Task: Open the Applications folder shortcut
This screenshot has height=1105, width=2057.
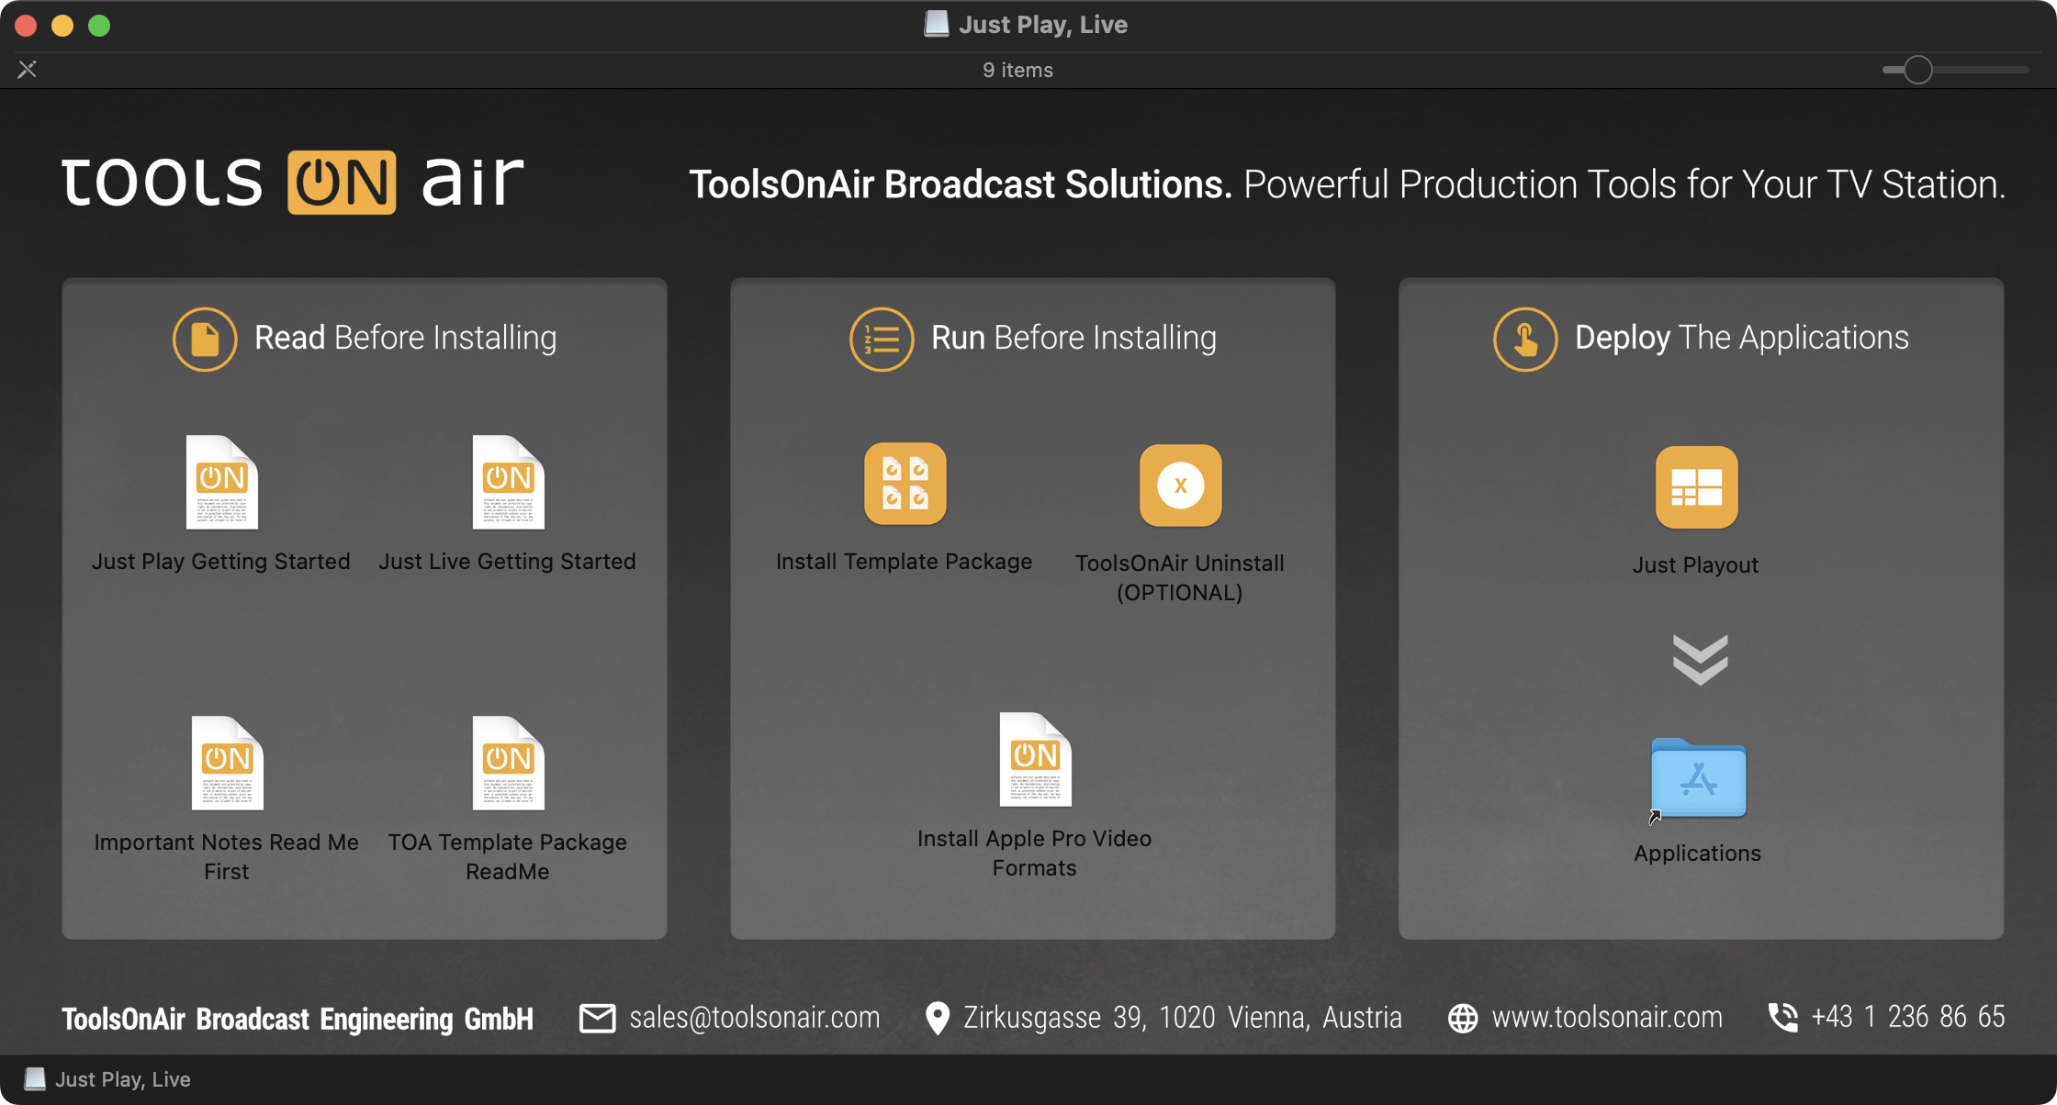Action: (x=1698, y=778)
